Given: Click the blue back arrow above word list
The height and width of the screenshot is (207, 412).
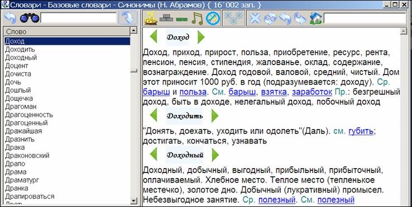Looking at the screenshot, I should click(10, 18).
